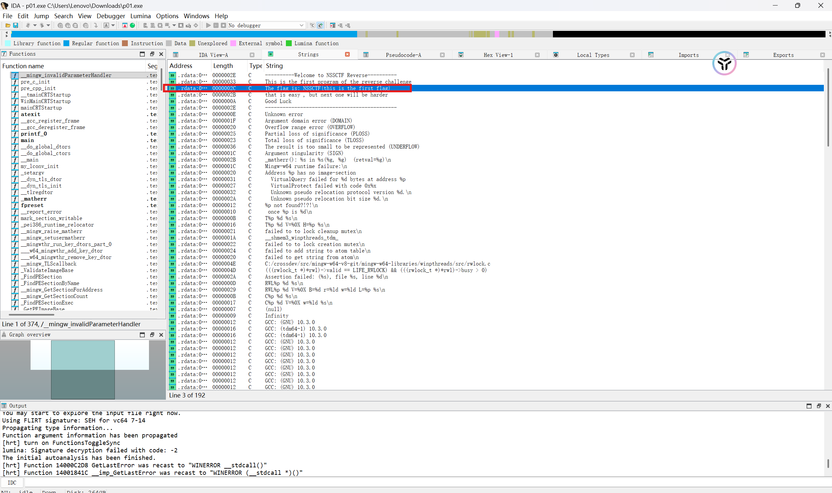Click the save database floppy icon
The image size is (832, 493).
[15, 25]
